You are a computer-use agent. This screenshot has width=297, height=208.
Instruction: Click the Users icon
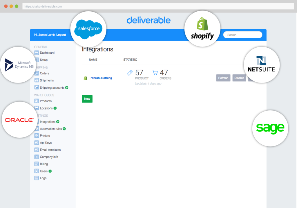pos(37,171)
